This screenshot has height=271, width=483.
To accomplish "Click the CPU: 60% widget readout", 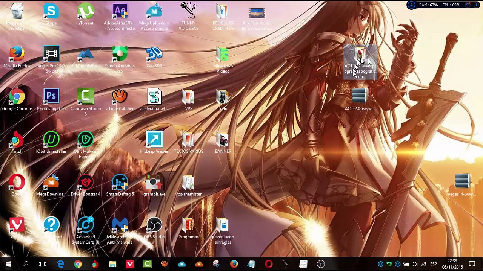I will click(451, 5).
